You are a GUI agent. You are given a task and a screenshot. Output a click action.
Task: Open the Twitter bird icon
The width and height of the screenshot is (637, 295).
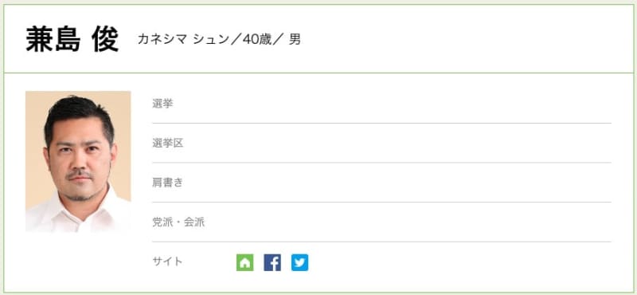tap(300, 262)
